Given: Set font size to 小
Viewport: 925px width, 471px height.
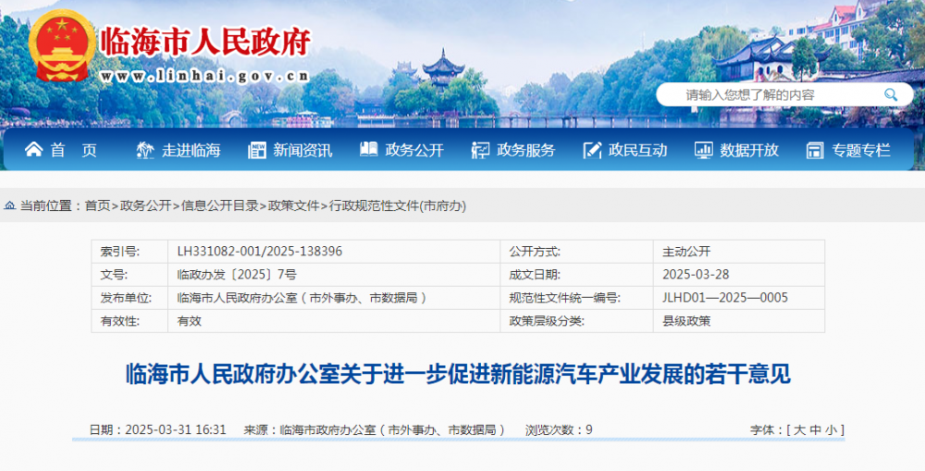Looking at the screenshot, I should [x=831, y=429].
